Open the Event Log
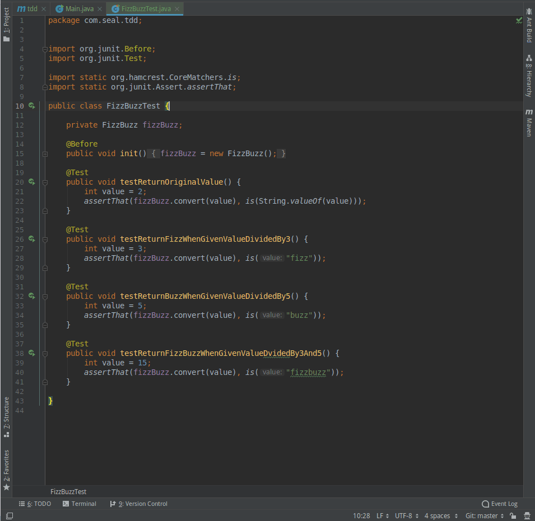Screen dimensions: 535x521 [x=500, y=504]
